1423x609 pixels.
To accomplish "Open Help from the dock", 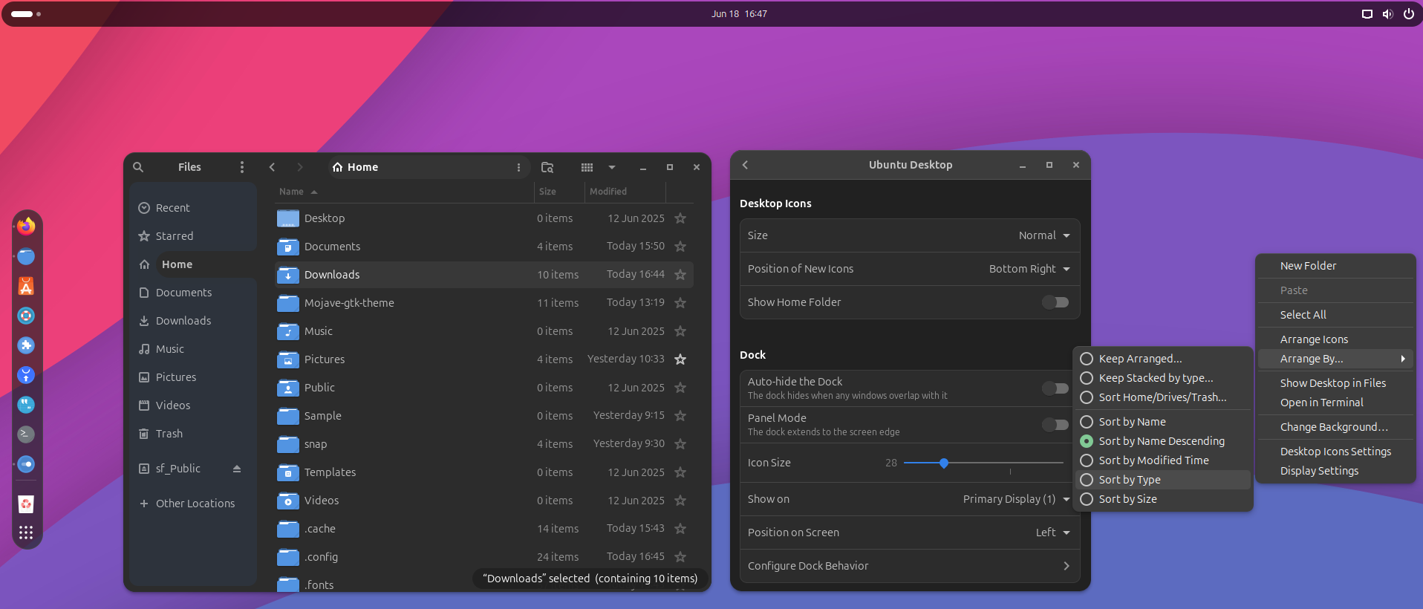I will click(x=26, y=316).
